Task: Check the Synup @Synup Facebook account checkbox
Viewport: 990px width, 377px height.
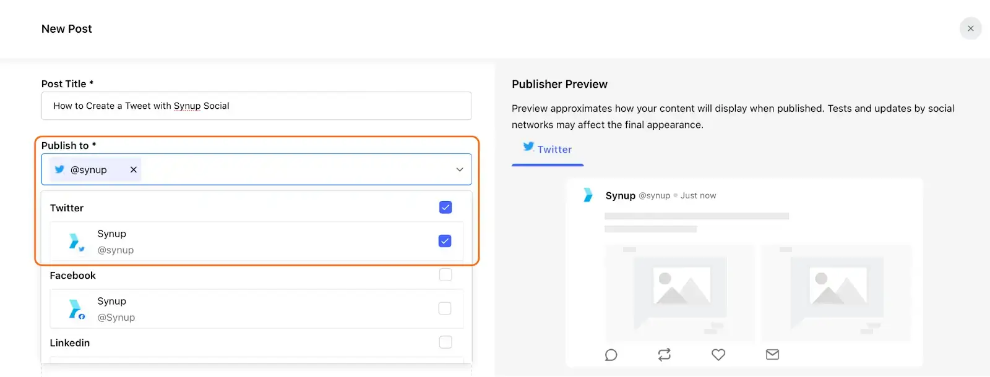Action: [x=445, y=308]
